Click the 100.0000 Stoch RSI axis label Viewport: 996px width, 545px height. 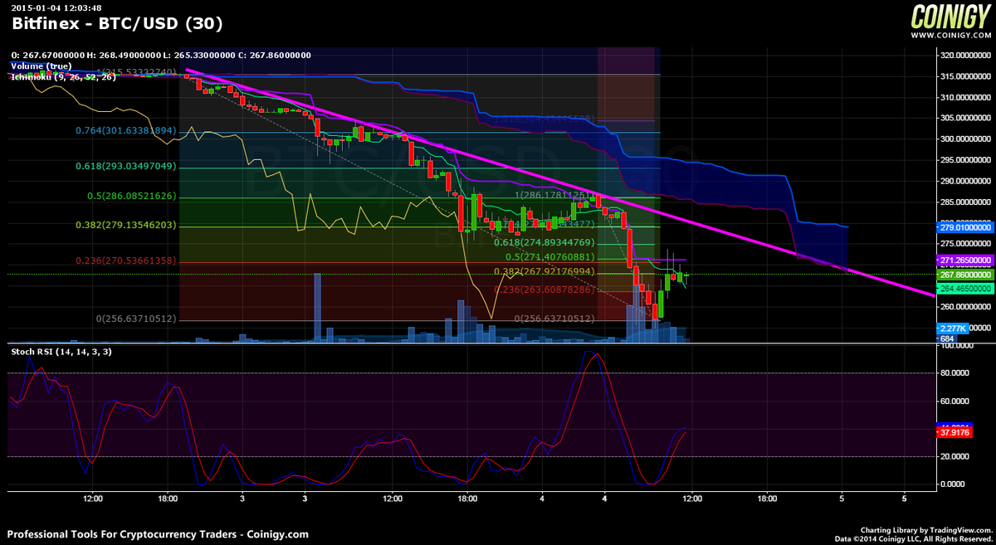(x=955, y=345)
